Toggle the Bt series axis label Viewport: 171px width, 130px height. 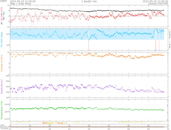pos(2,24)
